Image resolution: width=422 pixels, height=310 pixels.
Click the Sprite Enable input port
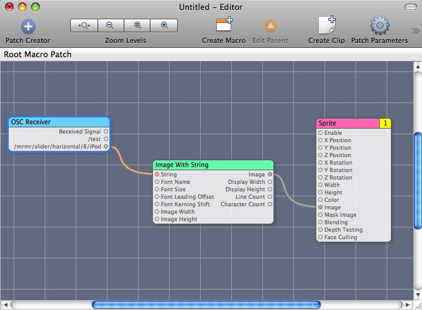click(x=321, y=133)
